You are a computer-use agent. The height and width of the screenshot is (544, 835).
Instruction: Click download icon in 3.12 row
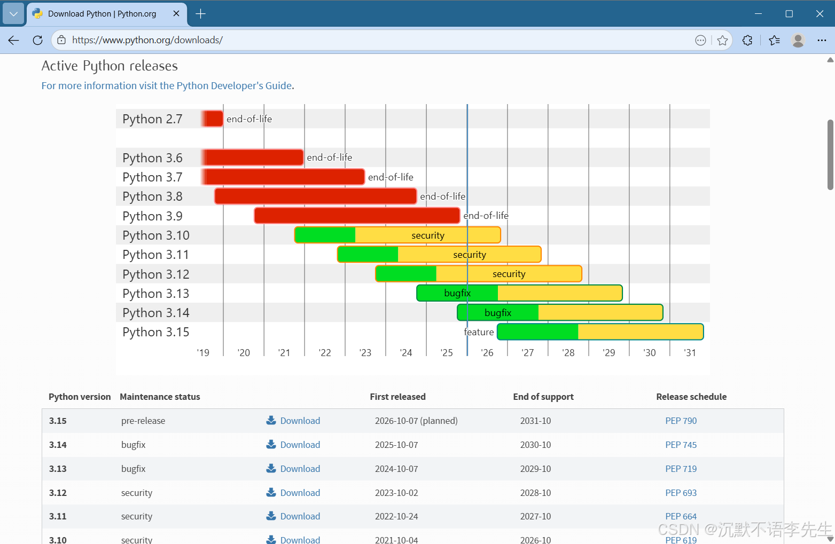(271, 492)
